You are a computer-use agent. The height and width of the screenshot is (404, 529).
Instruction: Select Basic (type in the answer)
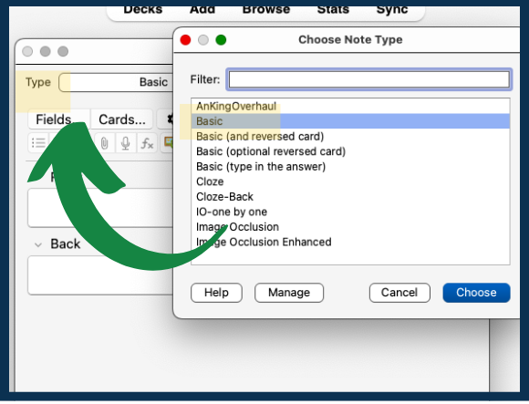click(x=350, y=167)
